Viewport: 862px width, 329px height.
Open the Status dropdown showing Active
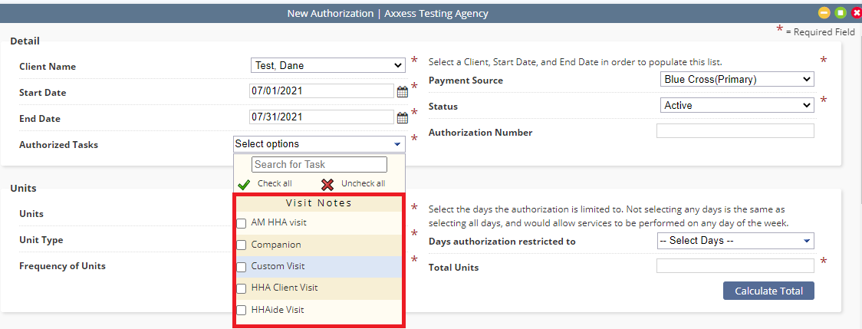[x=737, y=105]
